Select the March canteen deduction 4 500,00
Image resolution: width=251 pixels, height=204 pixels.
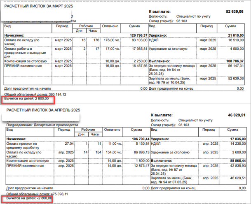point(237,49)
